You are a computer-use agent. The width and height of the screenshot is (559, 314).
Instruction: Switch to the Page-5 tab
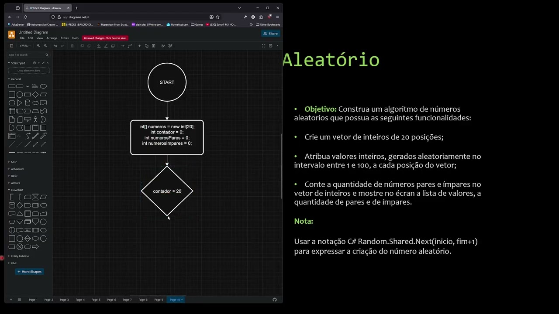pyautogui.click(x=96, y=300)
